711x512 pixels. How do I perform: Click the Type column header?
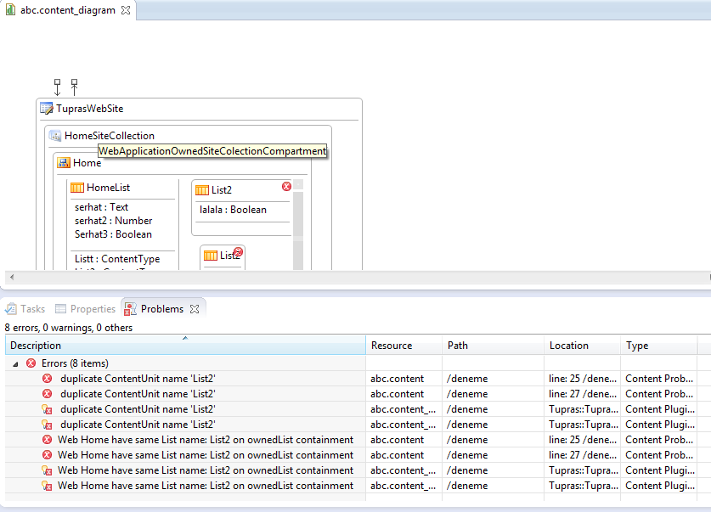(x=637, y=346)
